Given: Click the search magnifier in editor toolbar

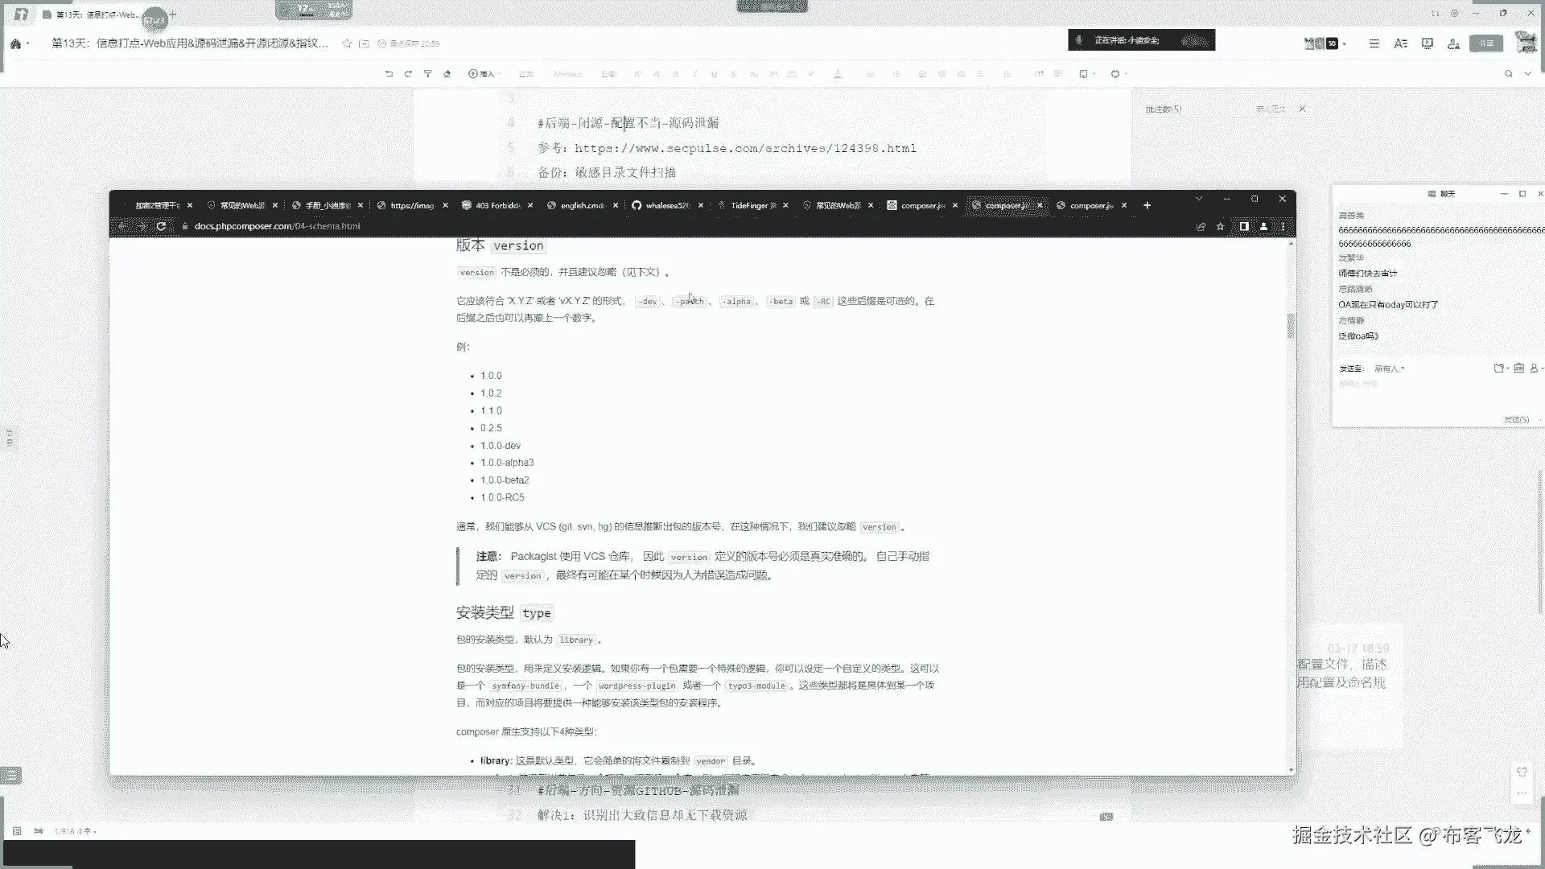Looking at the screenshot, I should pos(1509,74).
